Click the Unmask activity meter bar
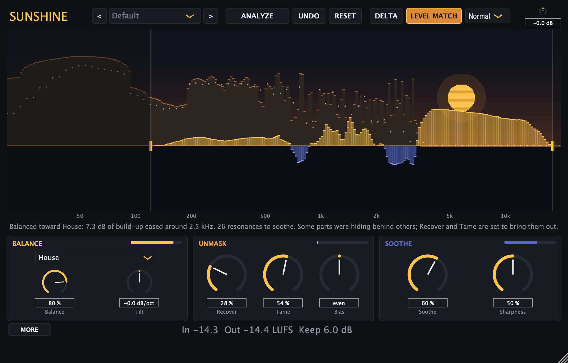Screen dimensions: 568x363 pos(342,242)
